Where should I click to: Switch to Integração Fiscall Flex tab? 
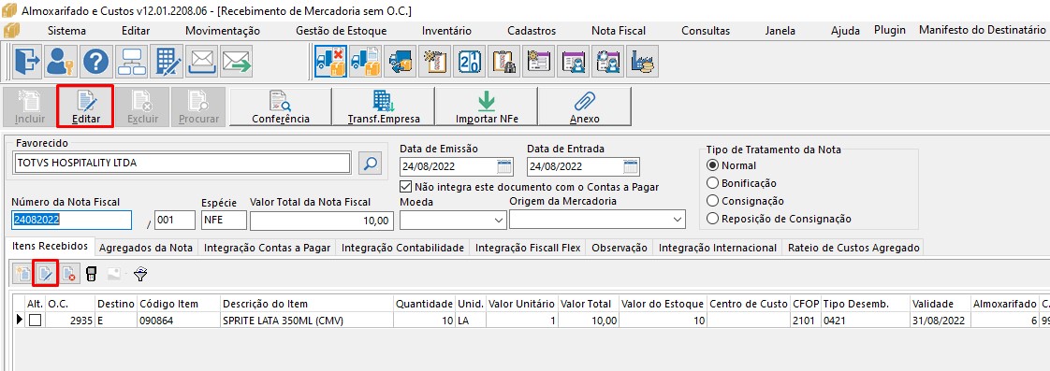tap(528, 248)
